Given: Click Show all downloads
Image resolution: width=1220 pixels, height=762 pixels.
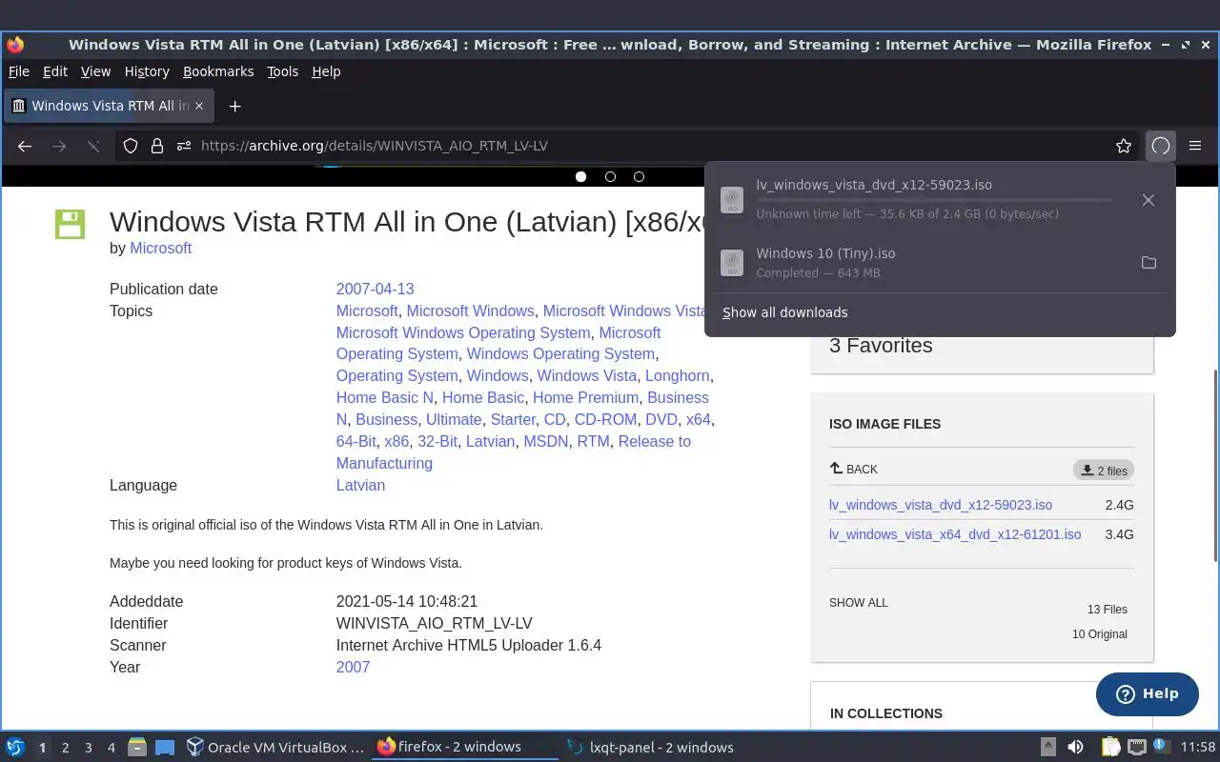Looking at the screenshot, I should (784, 312).
